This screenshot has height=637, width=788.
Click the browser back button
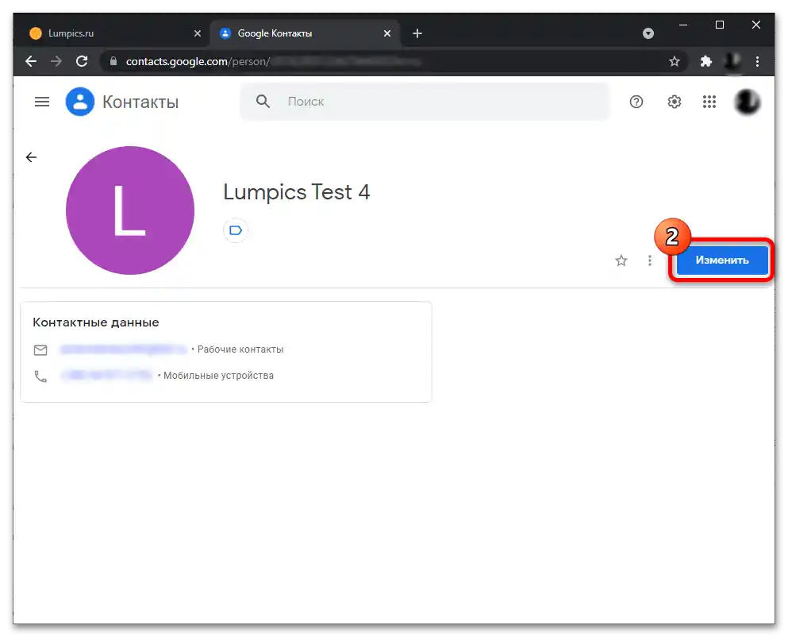[31, 61]
